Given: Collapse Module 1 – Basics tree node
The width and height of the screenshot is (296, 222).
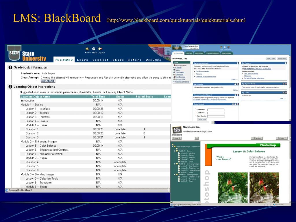Looking at the screenshot, I should tap(175, 151).
